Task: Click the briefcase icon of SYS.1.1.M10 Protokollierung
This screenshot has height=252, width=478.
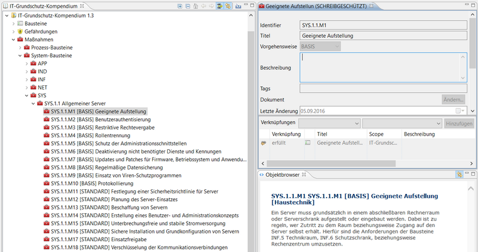Action: coord(47,183)
